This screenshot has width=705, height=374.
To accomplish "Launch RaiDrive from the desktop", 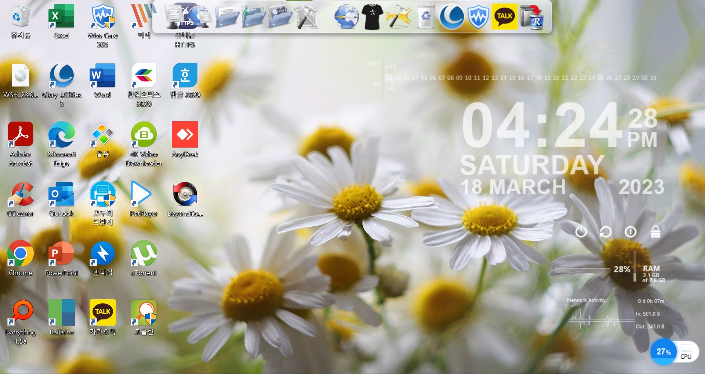I will point(62,318).
